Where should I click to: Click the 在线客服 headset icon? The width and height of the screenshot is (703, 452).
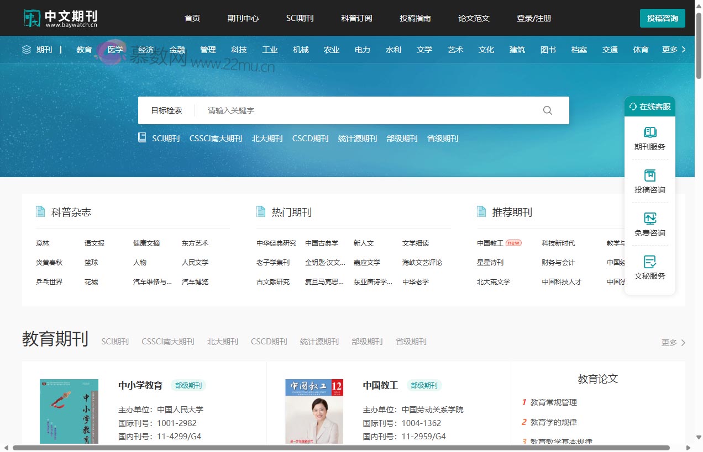pos(633,107)
